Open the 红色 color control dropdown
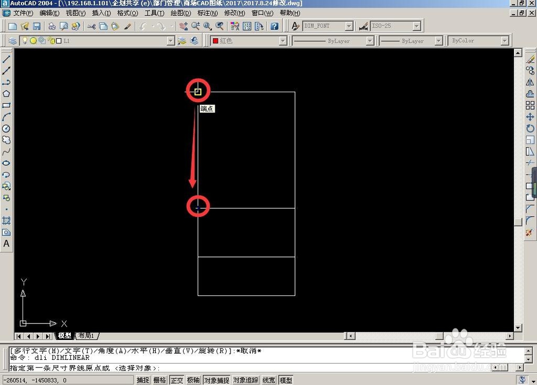This screenshot has width=537, height=385. [x=282, y=41]
